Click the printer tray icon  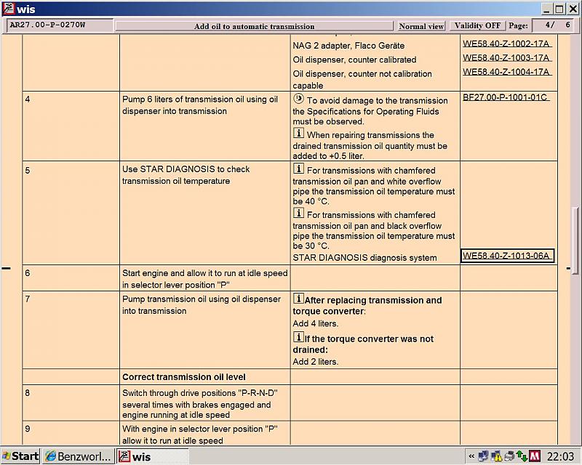click(x=509, y=456)
